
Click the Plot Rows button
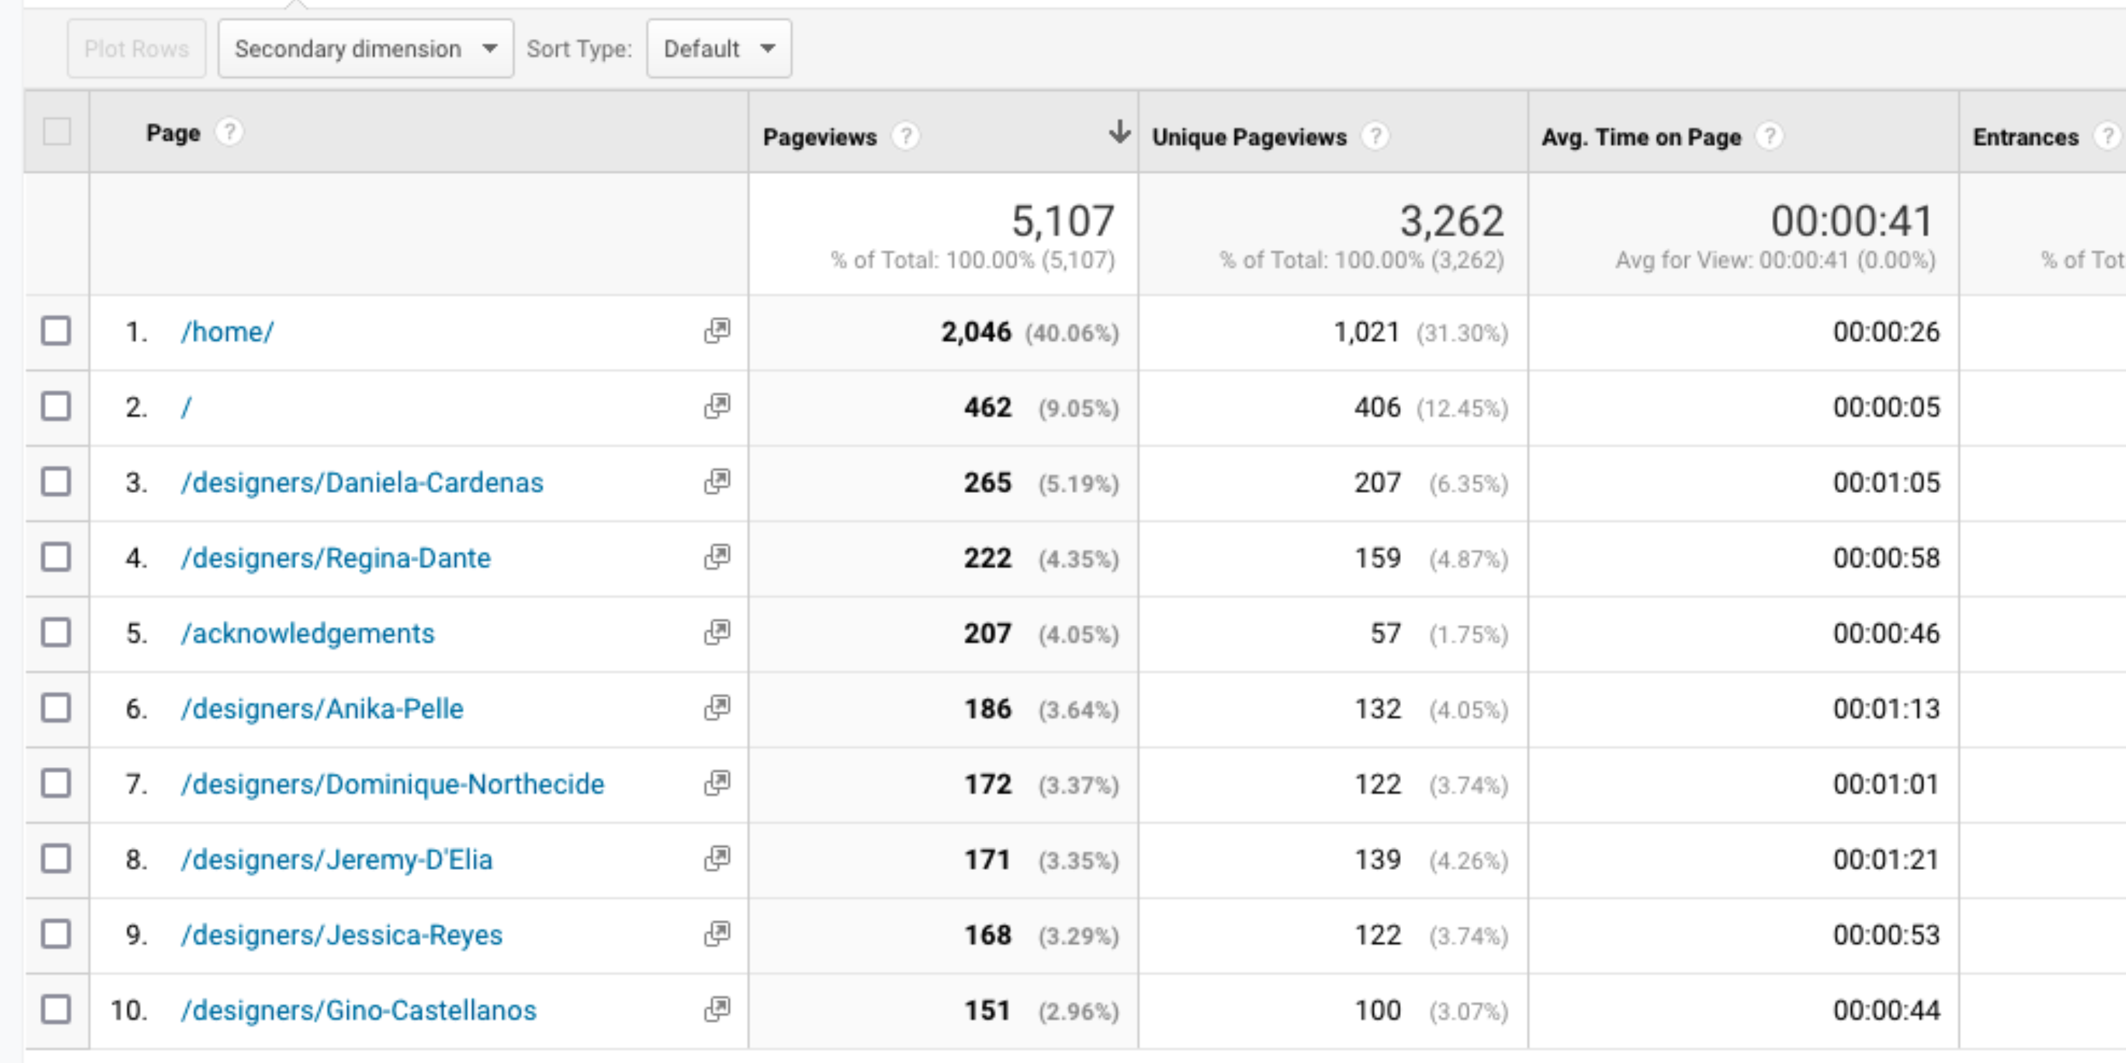pos(137,48)
